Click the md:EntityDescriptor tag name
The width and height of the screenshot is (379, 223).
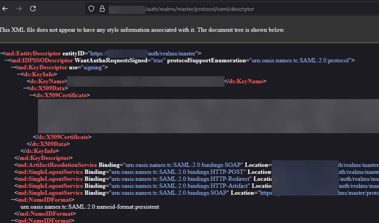(x=33, y=53)
